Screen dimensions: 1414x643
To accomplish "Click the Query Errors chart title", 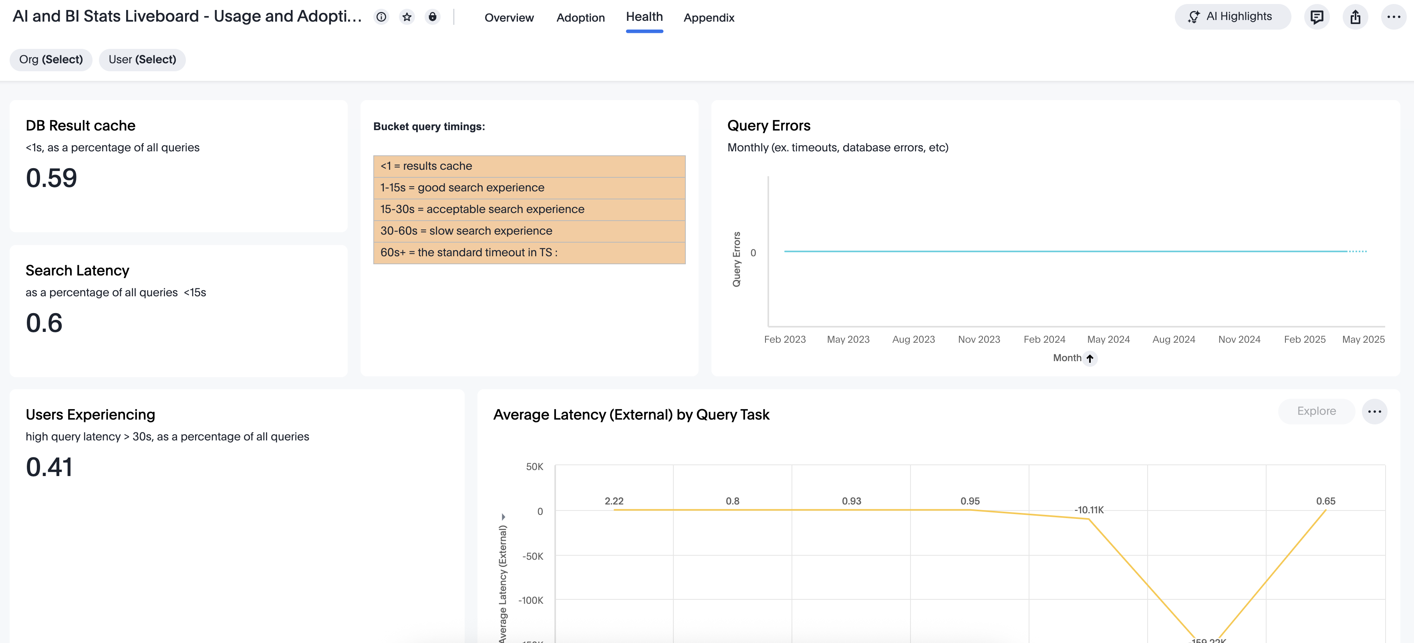I will pyautogui.click(x=768, y=126).
